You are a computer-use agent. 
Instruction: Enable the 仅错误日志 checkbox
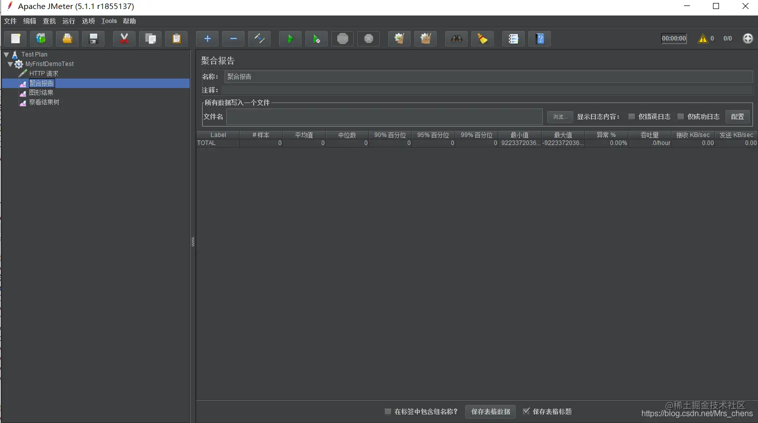click(631, 116)
